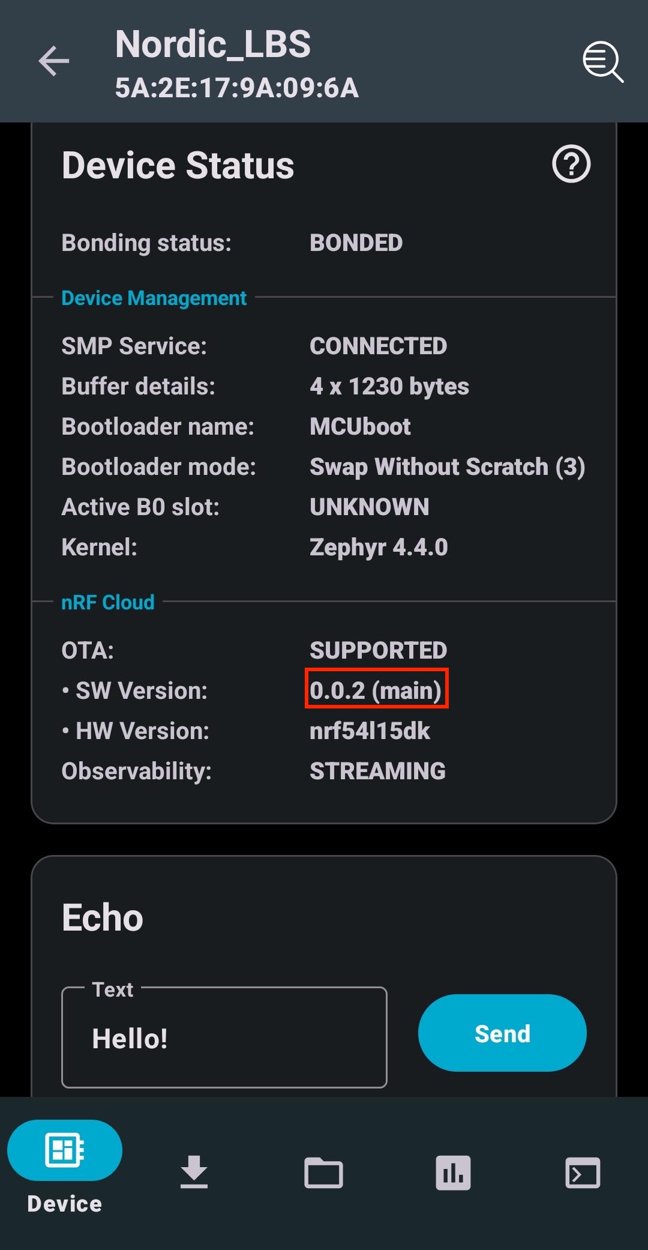Click the Send button
This screenshot has width=648, height=1250.
502,1033
